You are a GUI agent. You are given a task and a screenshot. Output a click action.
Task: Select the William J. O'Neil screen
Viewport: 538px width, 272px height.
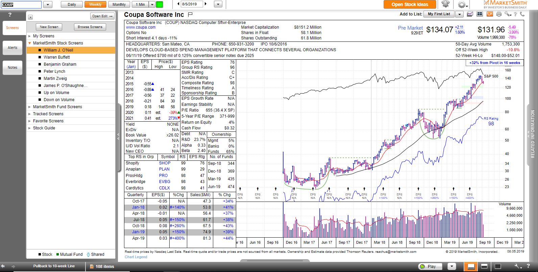click(71, 50)
